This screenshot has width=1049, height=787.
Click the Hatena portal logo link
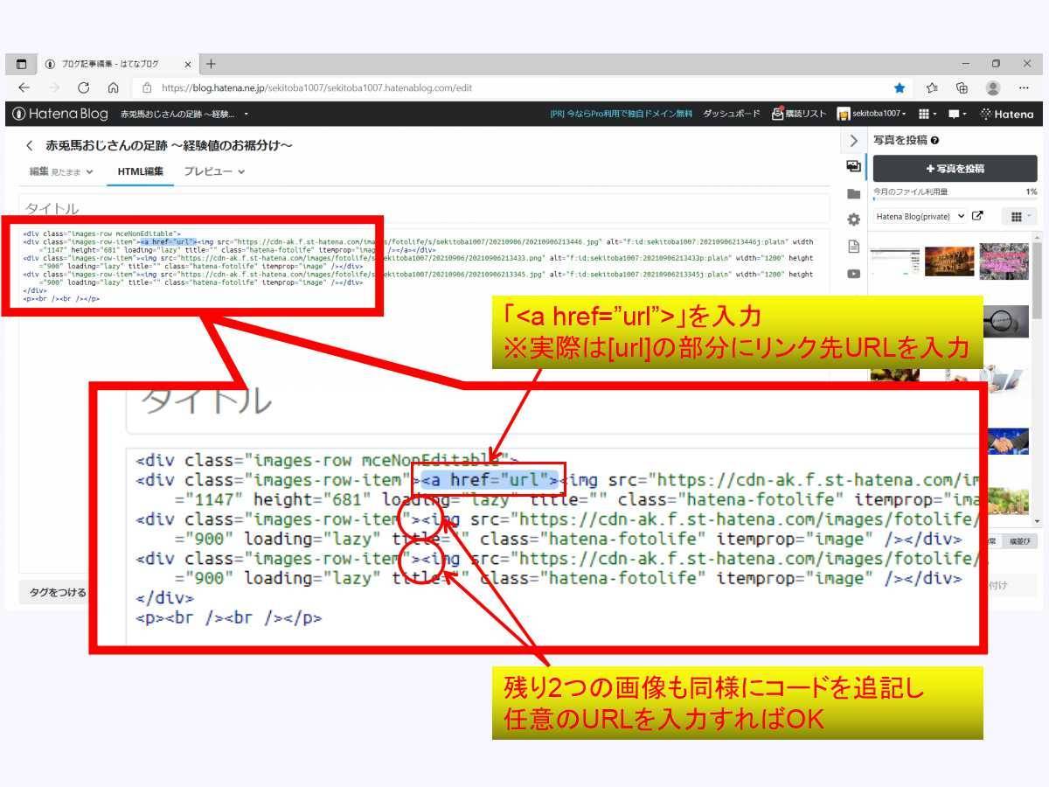click(1007, 114)
